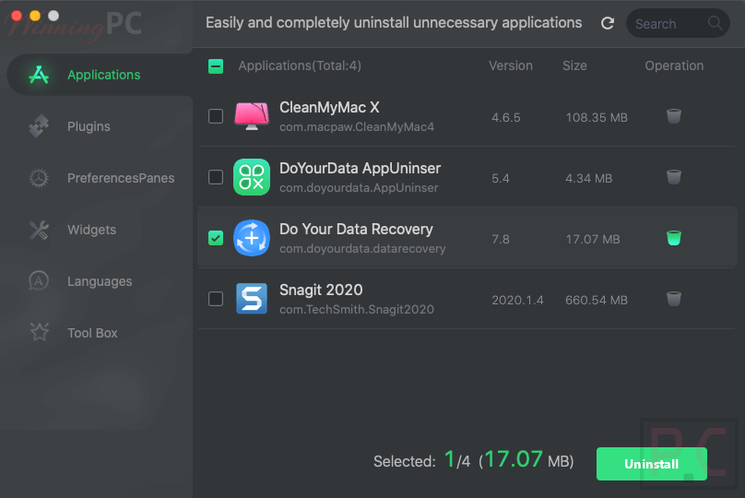
Task: Click the Tool Box star icon
Action: tap(40, 332)
